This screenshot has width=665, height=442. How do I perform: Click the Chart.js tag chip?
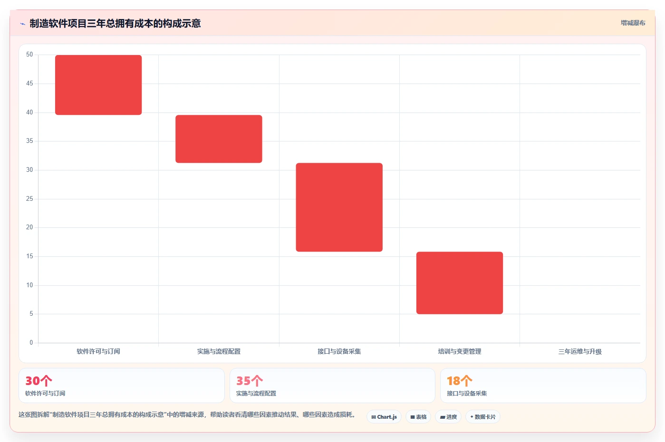pos(384,417)
